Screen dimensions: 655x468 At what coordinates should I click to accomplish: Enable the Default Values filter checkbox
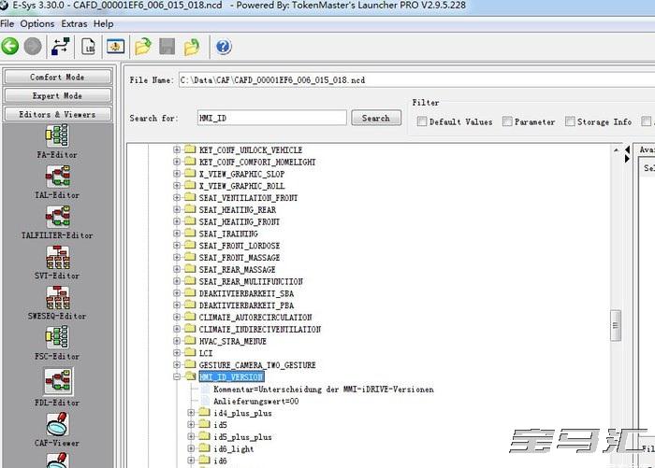click(x=422, y=121)
